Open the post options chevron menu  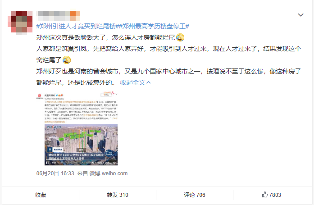pos(300,15)
